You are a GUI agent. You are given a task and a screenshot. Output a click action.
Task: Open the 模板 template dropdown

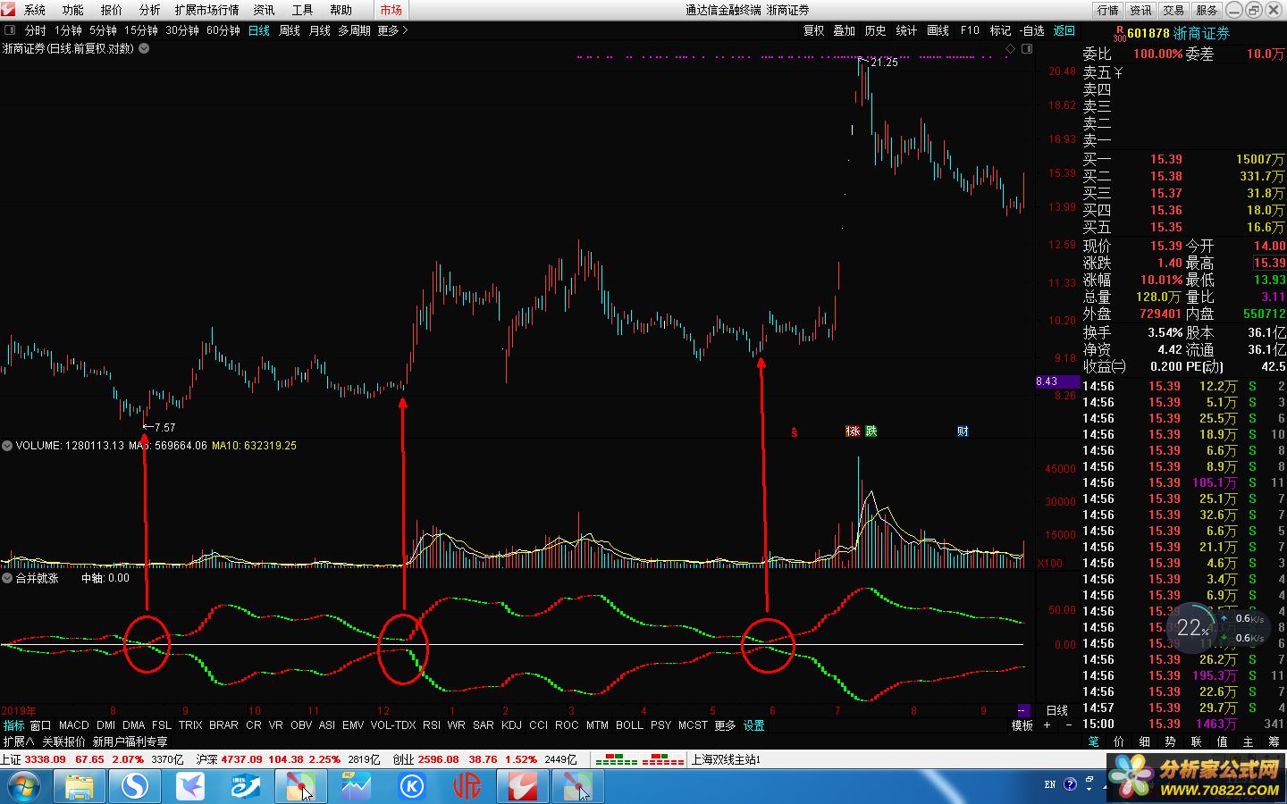click(1022, 725)
